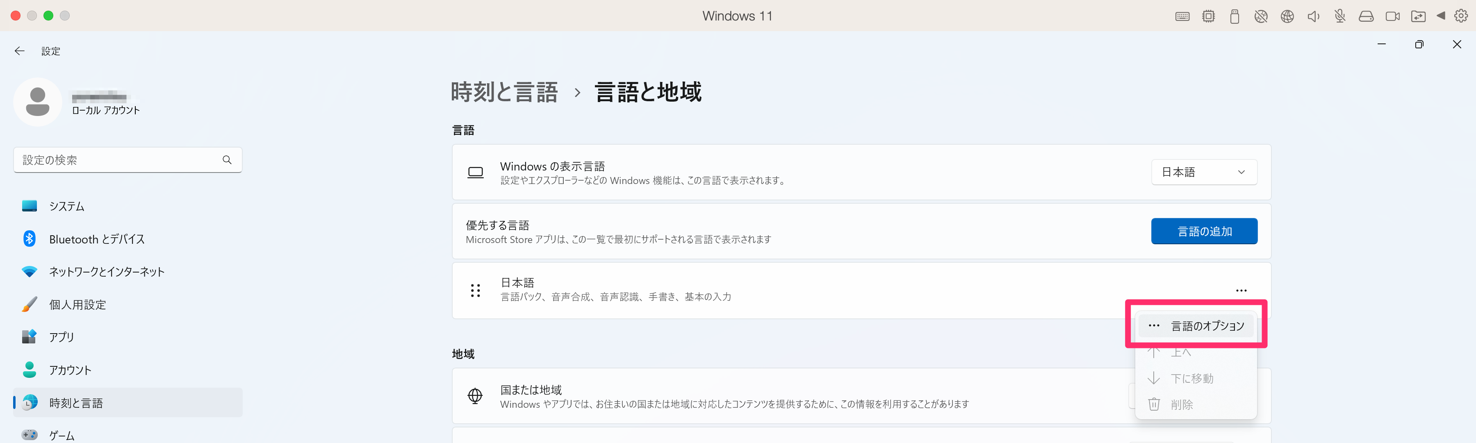The image size is (1476, 443).
Task: Click the アプリ icon in sidebar
Action: click(29, 336)
